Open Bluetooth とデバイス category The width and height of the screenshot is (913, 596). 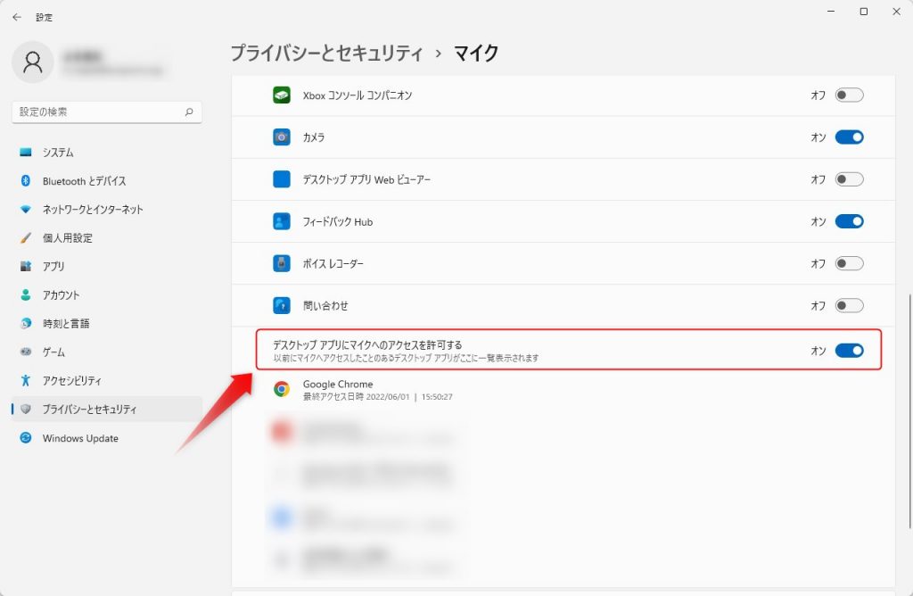click(107, 180)
